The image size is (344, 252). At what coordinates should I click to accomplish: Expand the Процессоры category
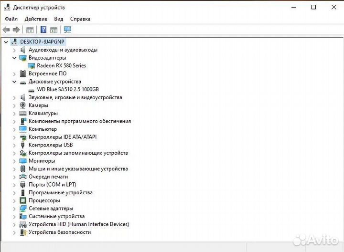(x=14, y=201)
